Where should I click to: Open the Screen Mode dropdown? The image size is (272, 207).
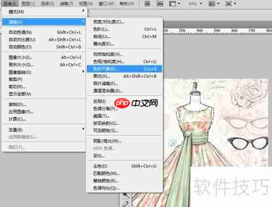click(x=231, y=3)
